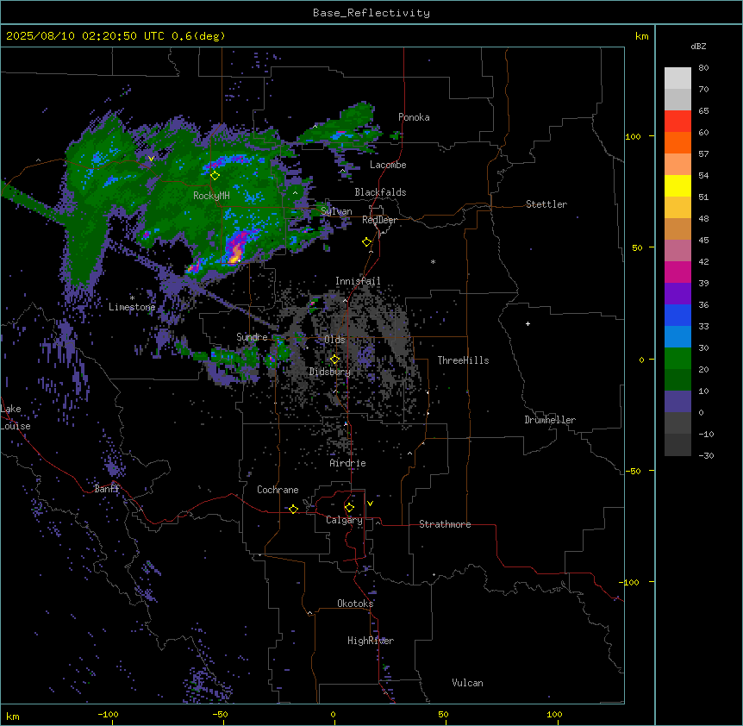Select the dark green 10-20 dBZ swatch
743x726 pixels.
coord(677,380)
